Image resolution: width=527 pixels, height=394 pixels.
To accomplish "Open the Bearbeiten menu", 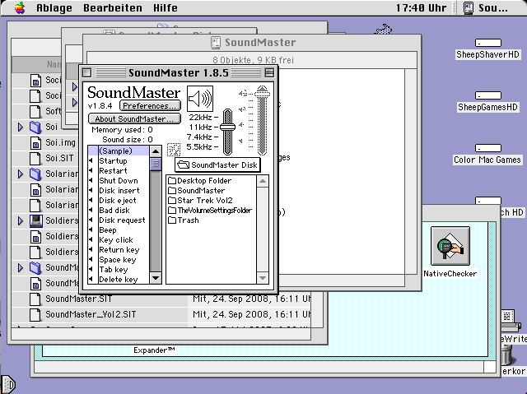I will tap(113, 7).
